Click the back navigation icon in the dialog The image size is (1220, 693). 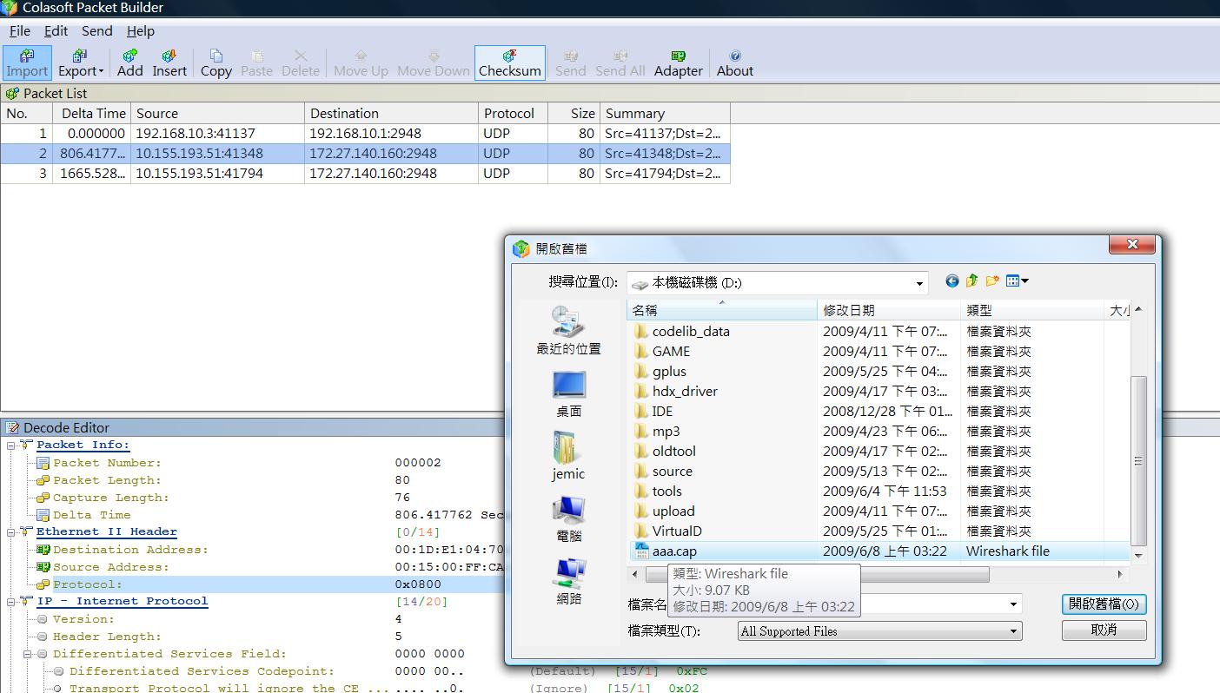[953, 281]
